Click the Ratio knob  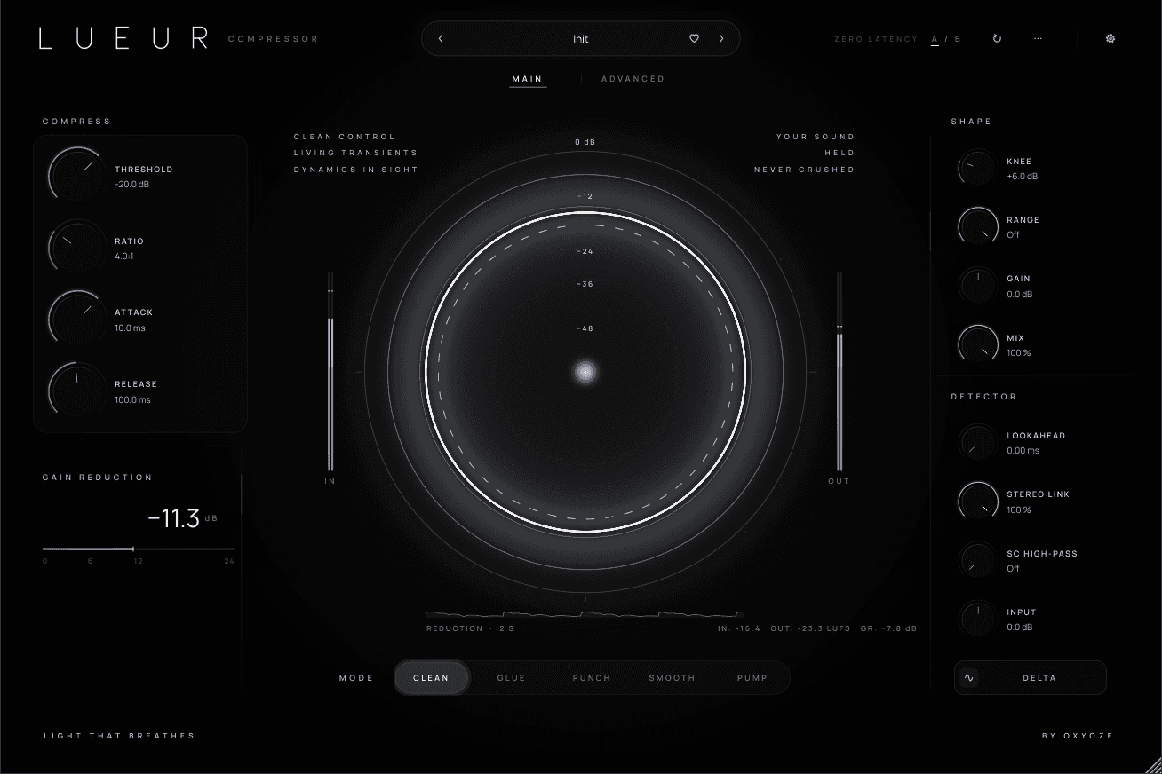(x=76, y=248)
